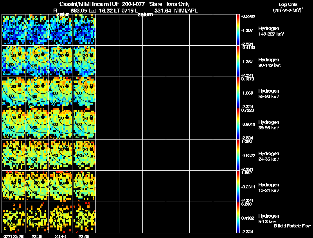Select the 13-24 keV image at 23:36
Viewport: 313px width, 238px height.
tap(37, 186)
